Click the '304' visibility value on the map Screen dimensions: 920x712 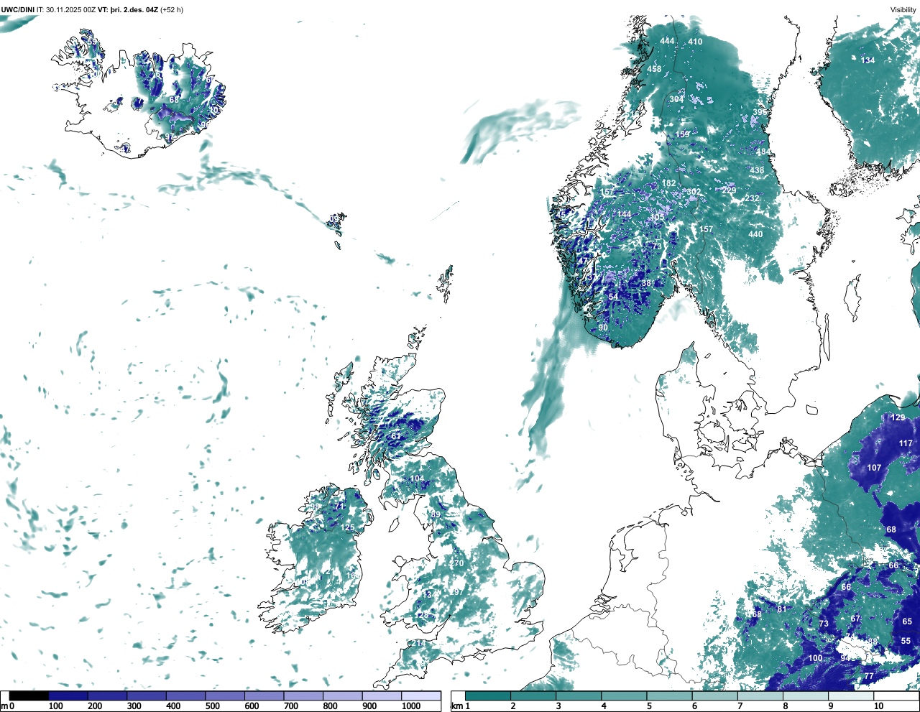(x=676, y=99)
